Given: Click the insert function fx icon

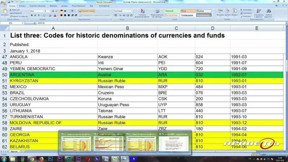Looking at the screenshot, I should click(x=35, y=23).
